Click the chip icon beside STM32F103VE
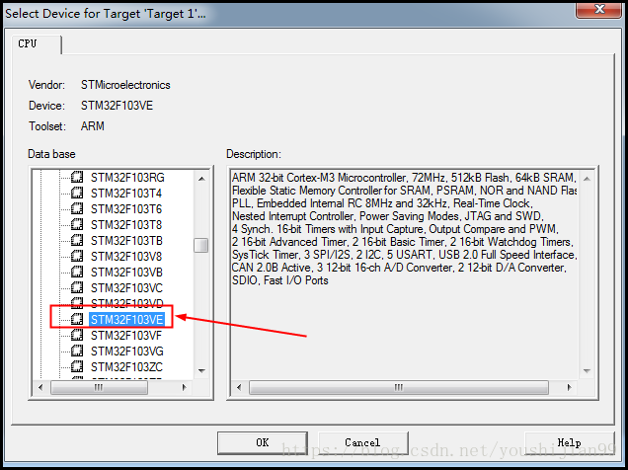 (x=77, y=319)
